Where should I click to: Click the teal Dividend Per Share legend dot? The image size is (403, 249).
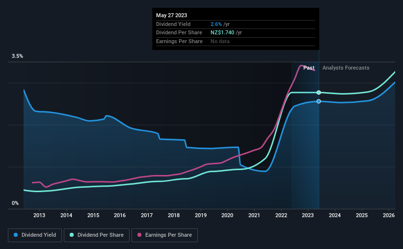click(72, 235)
